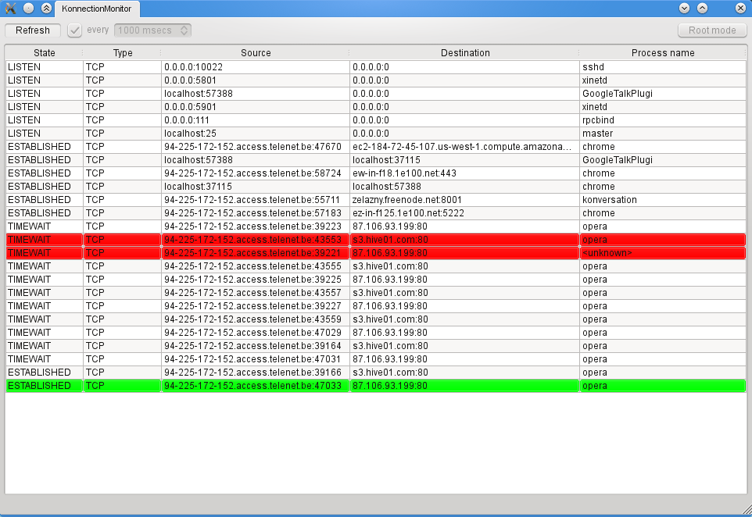Select source ending :43557
The width and height of the screenshot is (752, 517).
coord(256,293)
